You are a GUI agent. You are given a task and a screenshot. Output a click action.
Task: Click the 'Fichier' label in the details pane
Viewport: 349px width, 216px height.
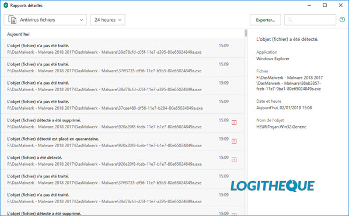pos(262,71)
